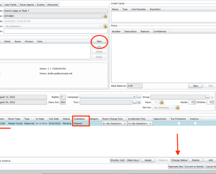Toggle Inactive checkbox for Master South row

click(x=195, y=124)
